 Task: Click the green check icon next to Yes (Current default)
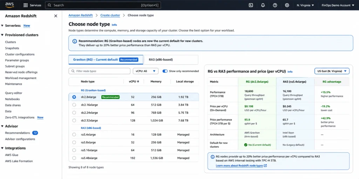tap(246, 145)
